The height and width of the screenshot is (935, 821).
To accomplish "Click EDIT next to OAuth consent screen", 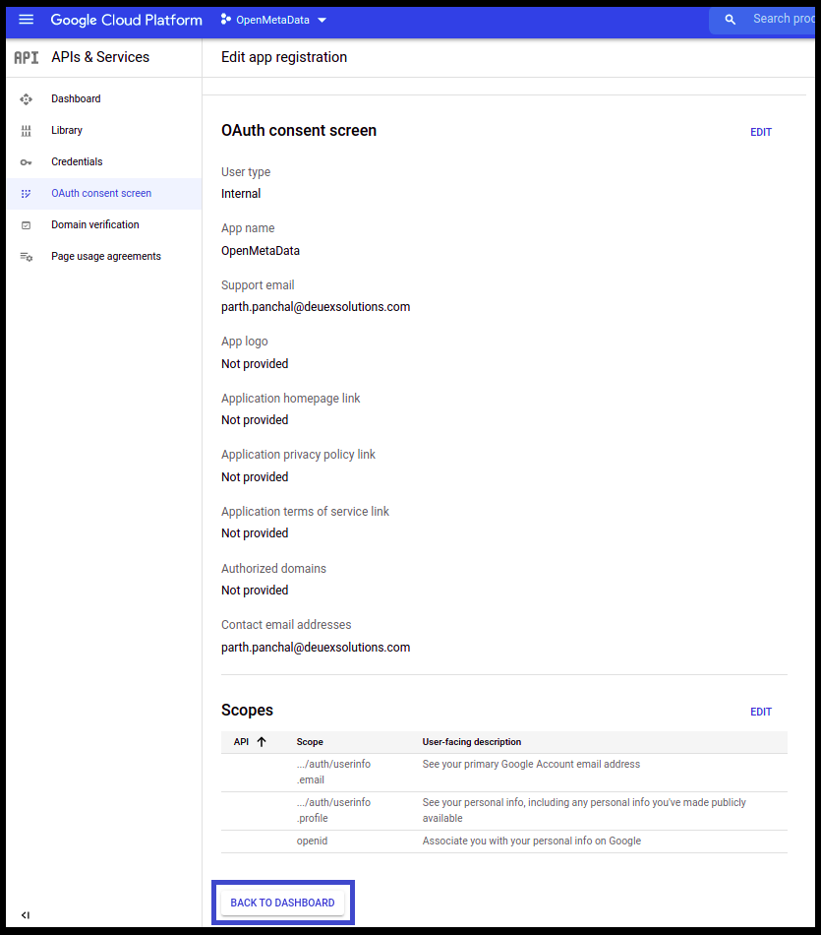I will point(761,131).
